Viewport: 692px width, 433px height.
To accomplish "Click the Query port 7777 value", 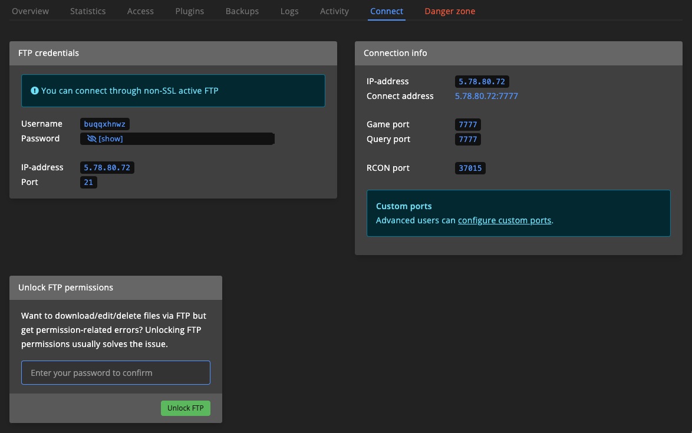I will [467, 140].
